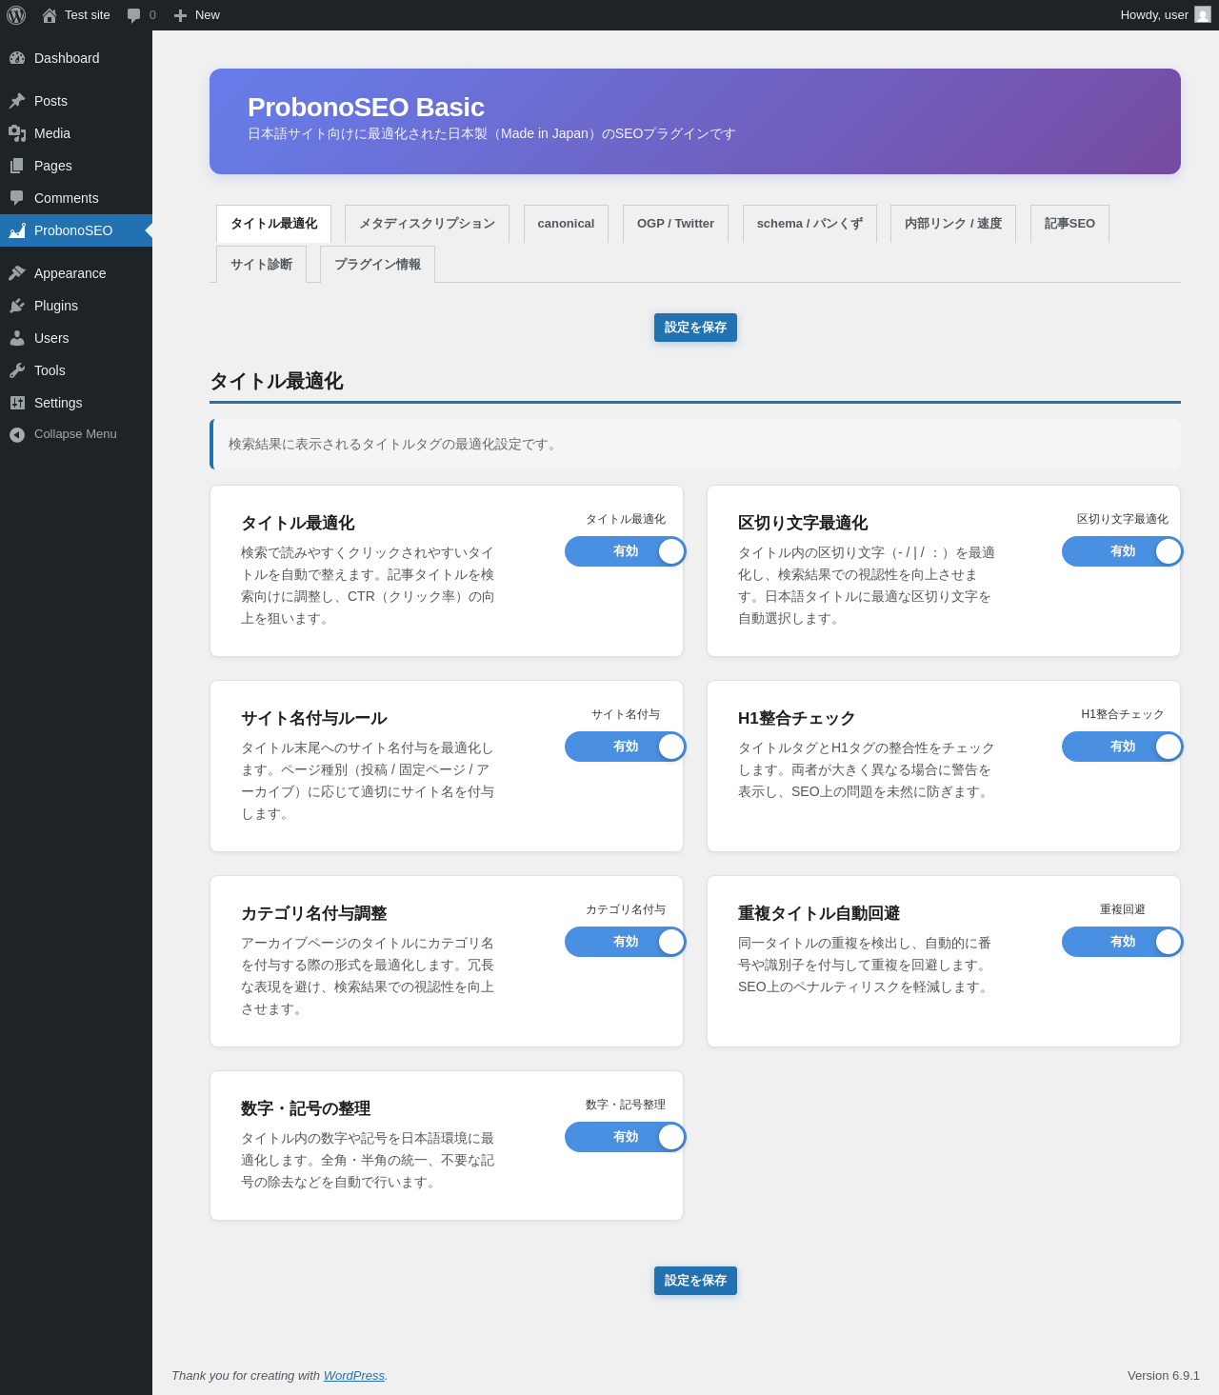The height and width of the screenshot is (1395, 1219).
Task: Open the Users menu item
Action: click(76, 338)
